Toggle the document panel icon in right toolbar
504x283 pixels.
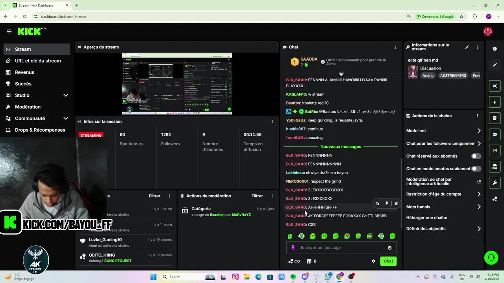495,118
